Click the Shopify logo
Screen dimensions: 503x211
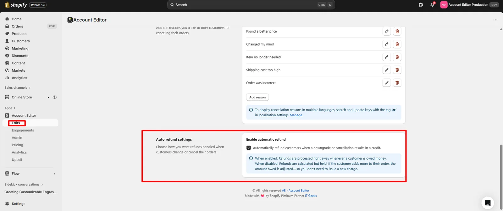(x=16, y=5)
